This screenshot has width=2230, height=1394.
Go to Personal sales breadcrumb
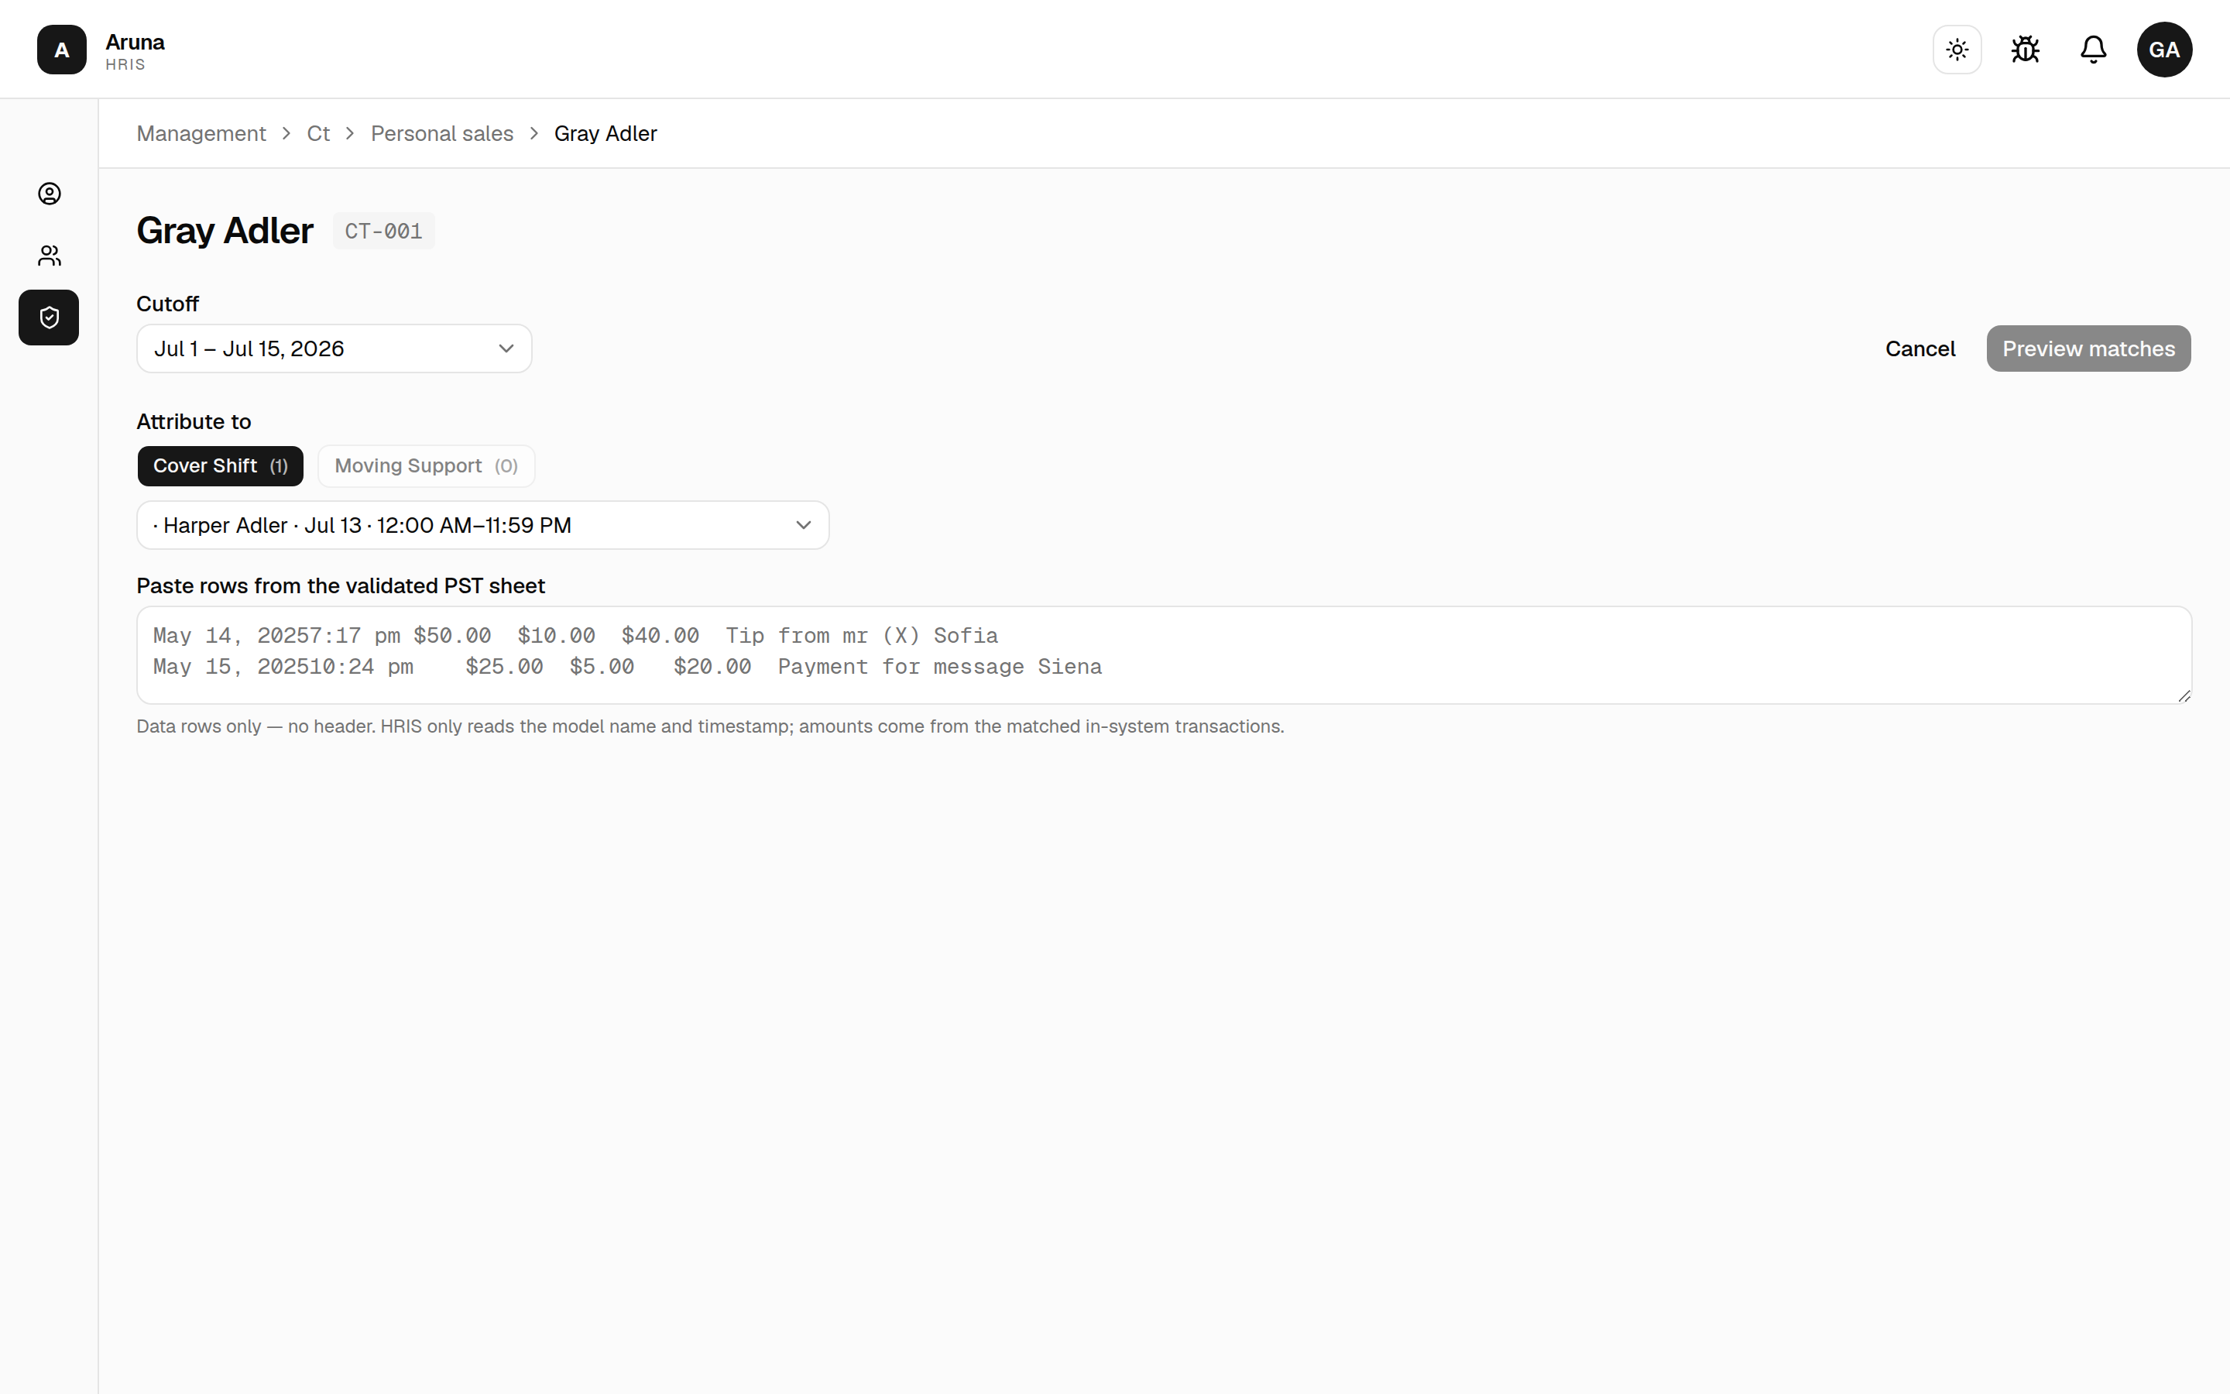pyautogui.click(x=442, y=134)
